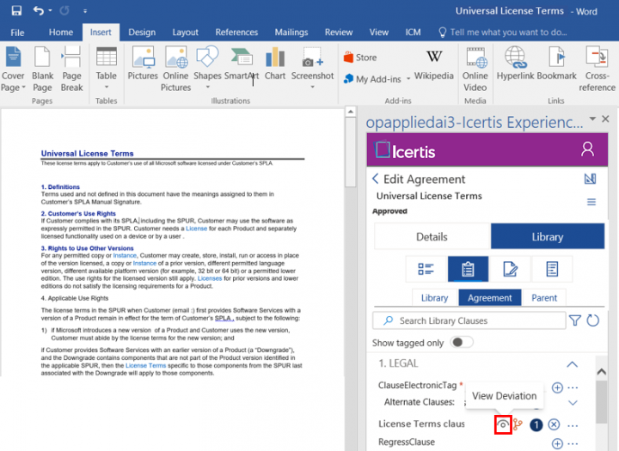
Task: Go back from Edit Agreement
Action: (376, 179)
